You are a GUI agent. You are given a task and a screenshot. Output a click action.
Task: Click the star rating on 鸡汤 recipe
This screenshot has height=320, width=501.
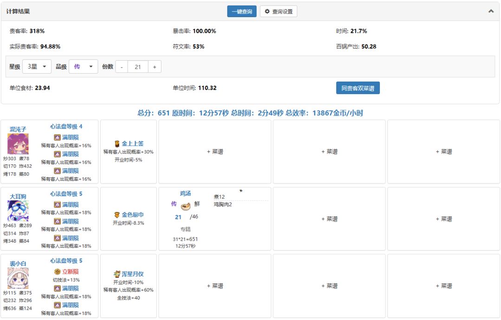pos(241,190)
